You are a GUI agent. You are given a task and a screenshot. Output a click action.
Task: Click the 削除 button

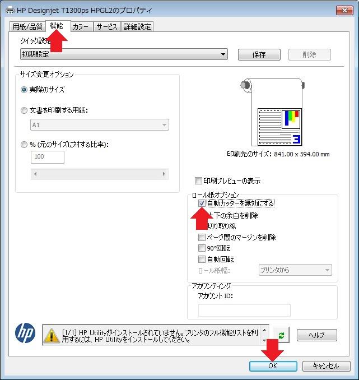click(309, 54)
